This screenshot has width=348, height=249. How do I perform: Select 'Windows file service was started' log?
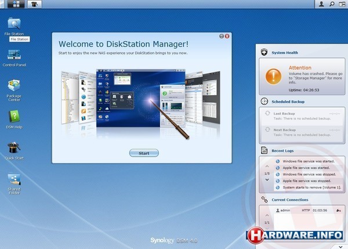coord(309,161)
